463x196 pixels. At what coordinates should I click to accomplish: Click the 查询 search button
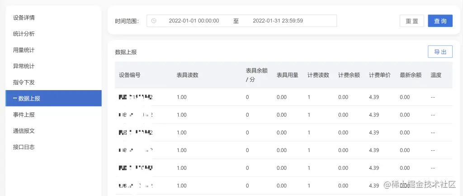point(440,21)
